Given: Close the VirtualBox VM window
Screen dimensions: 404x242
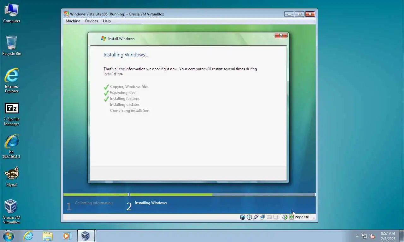Looking at the screenshot, I should 310,14.
